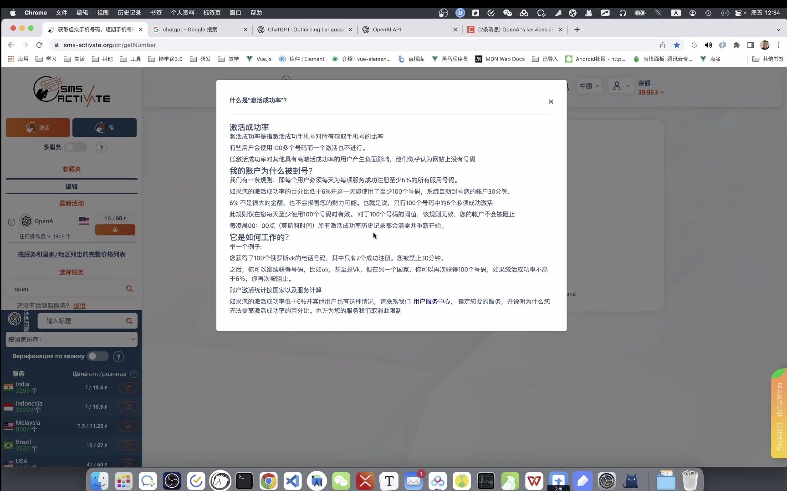
Task: Click the cart icon next to India
Action: pos(128,387)
